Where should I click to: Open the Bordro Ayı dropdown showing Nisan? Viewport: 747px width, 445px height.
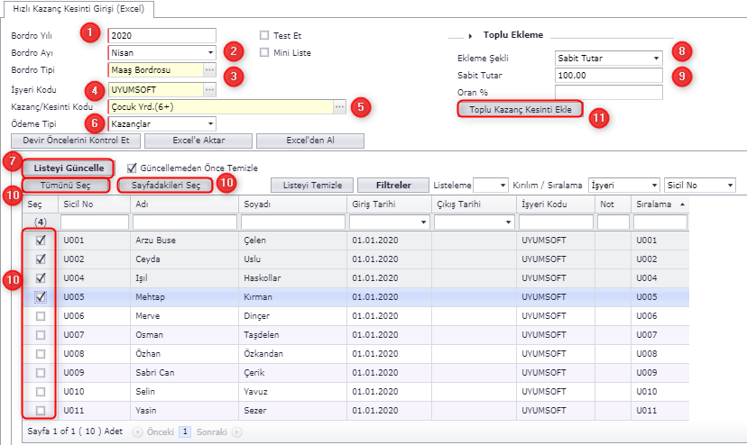pos(209,52)
